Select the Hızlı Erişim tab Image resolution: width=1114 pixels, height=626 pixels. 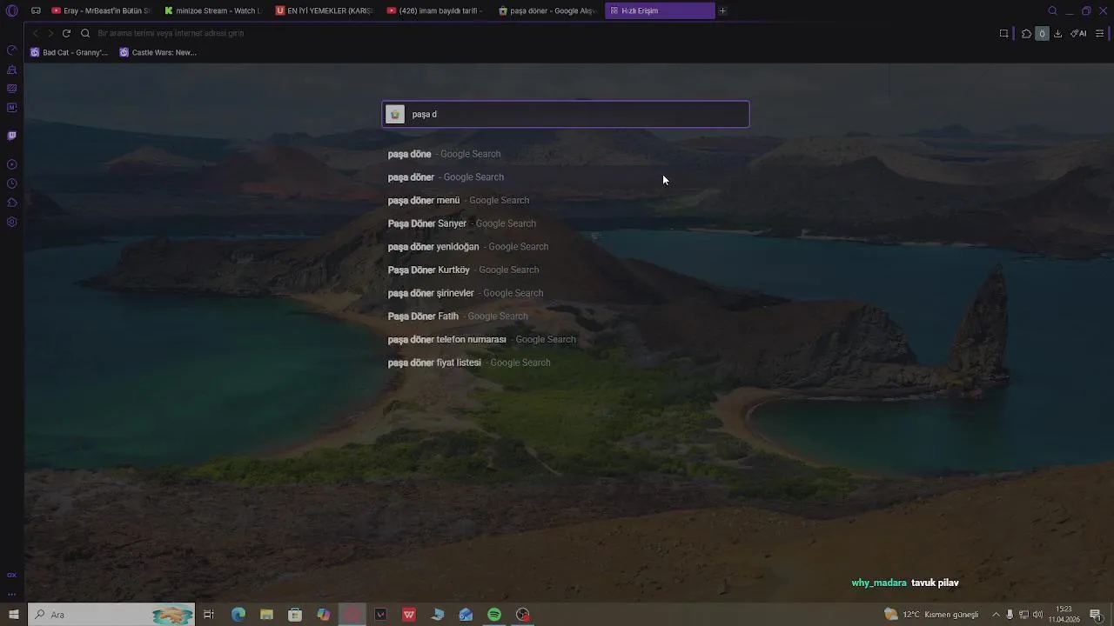(x=659, y=10)
